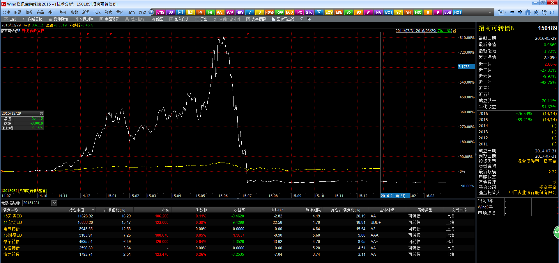Image resolution: width=559 pixels, height=263 pixels.
Task: Collapse the shortcut bar with round arrow
Action: point(151,12)
